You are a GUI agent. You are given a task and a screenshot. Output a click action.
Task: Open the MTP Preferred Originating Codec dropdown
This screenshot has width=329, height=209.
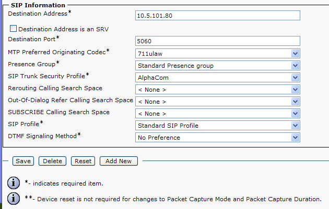217,53
